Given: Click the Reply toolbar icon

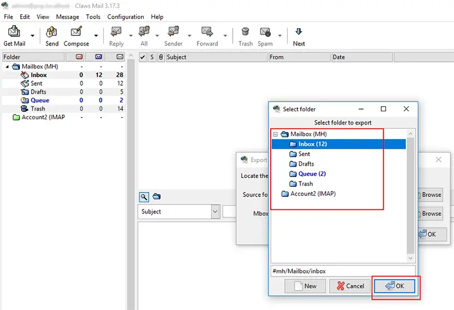Looking at the screenshot, I should (x=116, y=31).
